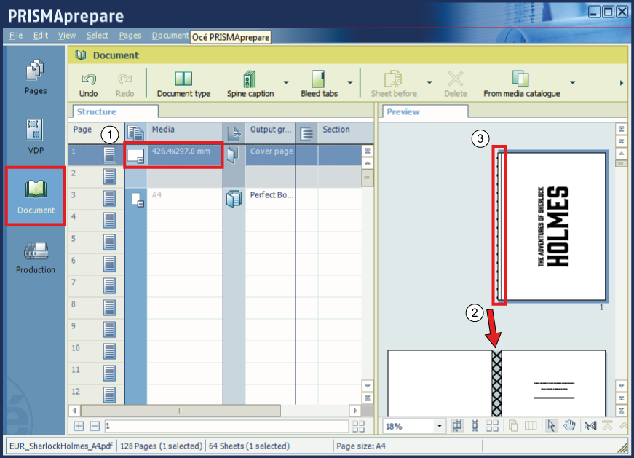Click the Bleed tabs button
Viewport: 634px width, 458px height.
(x=319, y=83)
